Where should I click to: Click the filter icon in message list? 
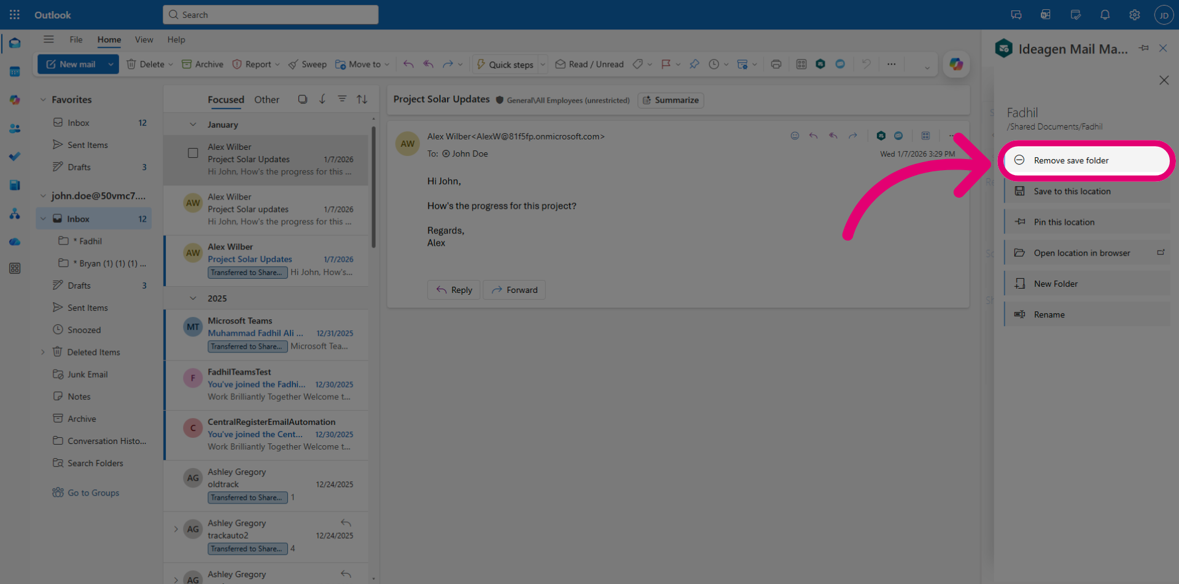(342, 99)
